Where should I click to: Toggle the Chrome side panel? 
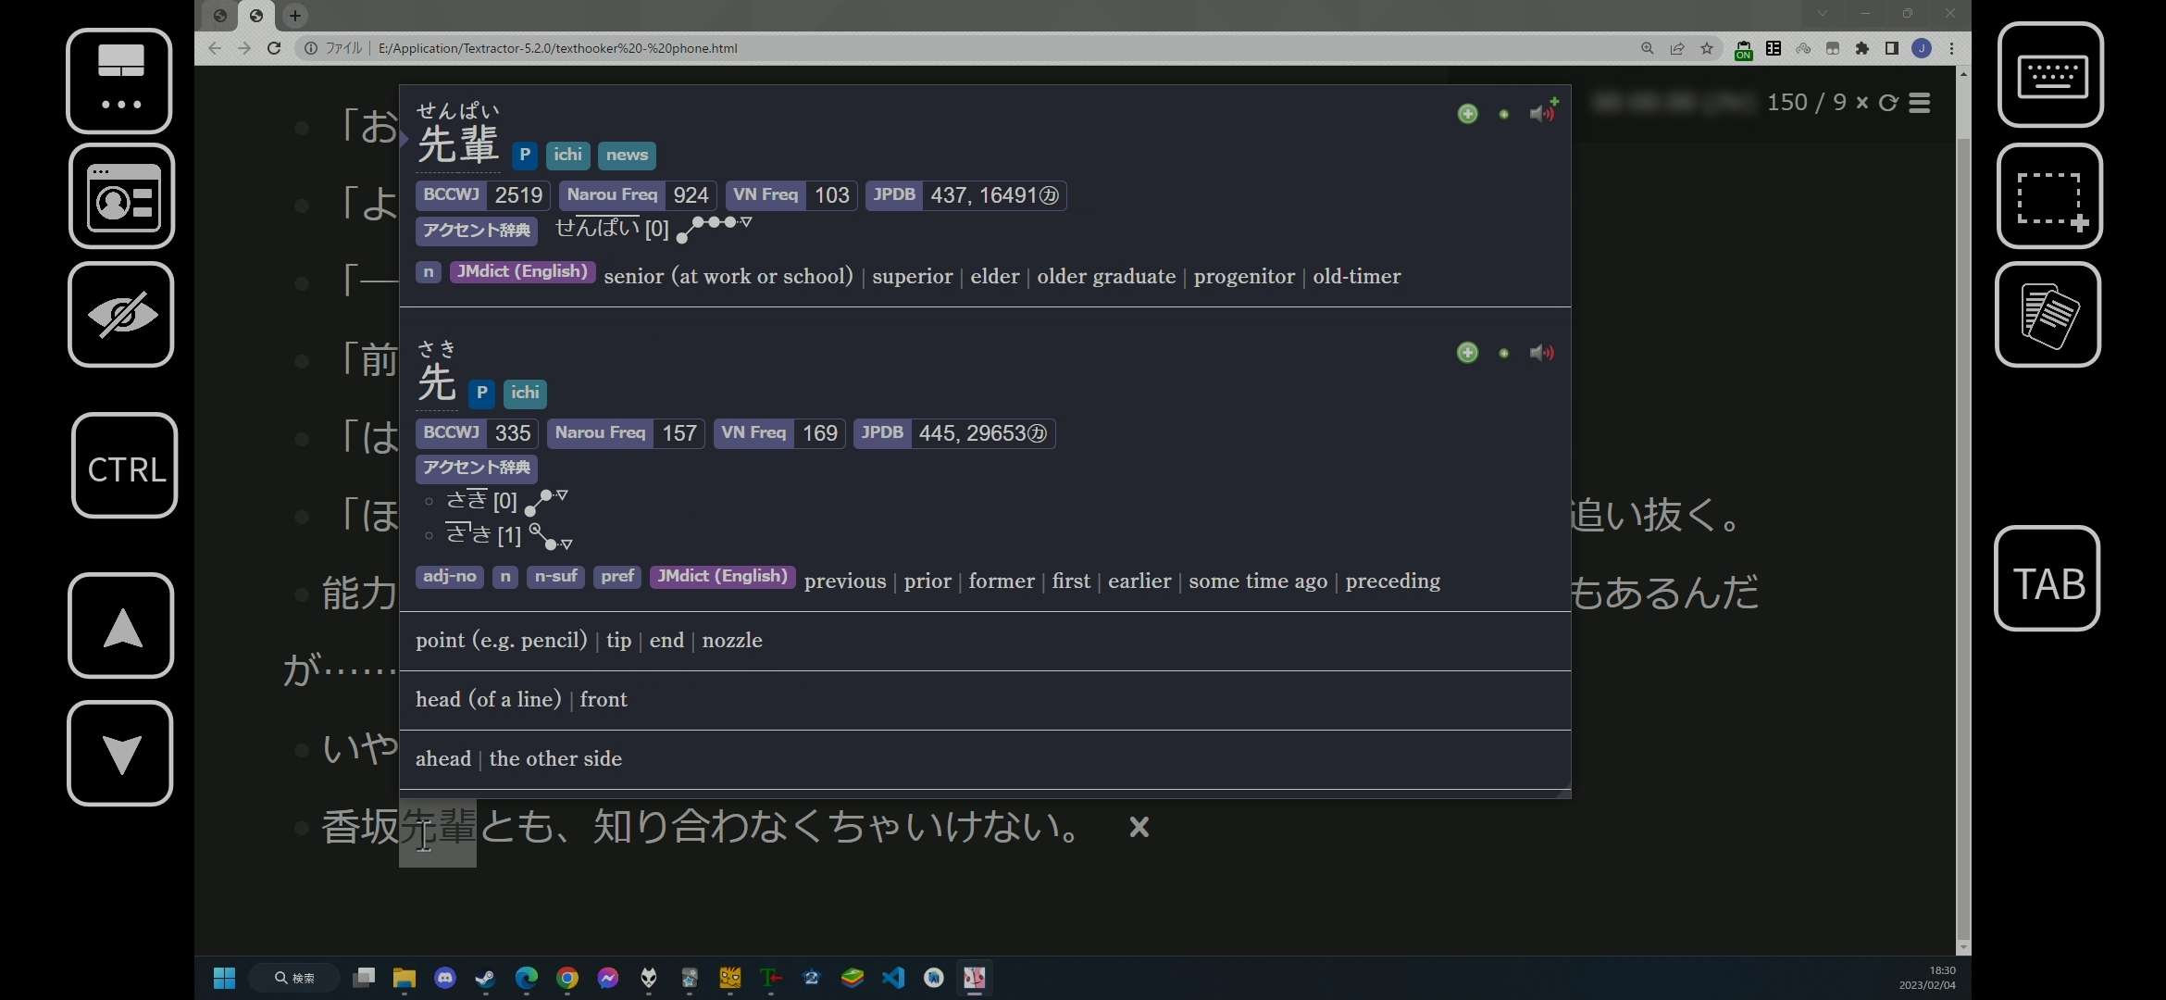point(1892,48)
